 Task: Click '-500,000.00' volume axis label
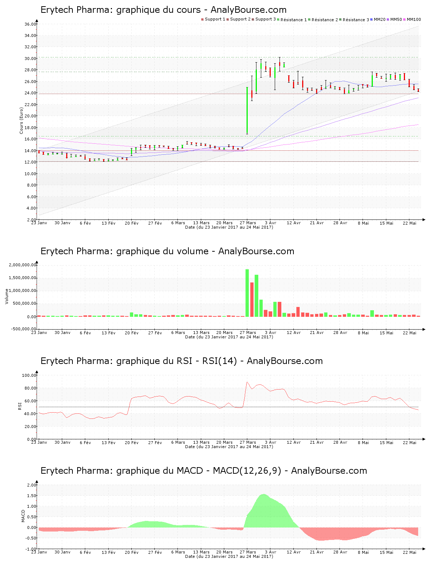tap(24, 329)
